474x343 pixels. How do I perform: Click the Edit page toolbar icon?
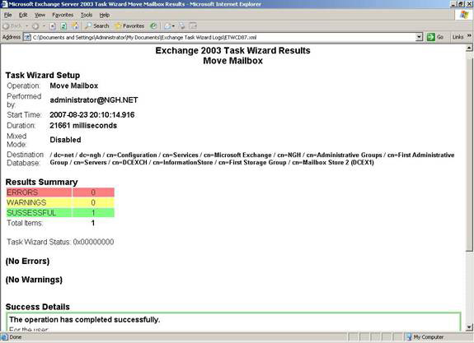tap(193, 26)
